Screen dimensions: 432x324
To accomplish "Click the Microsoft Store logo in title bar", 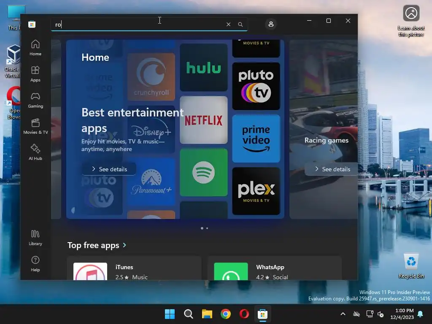I will click(x=32, y=24).
